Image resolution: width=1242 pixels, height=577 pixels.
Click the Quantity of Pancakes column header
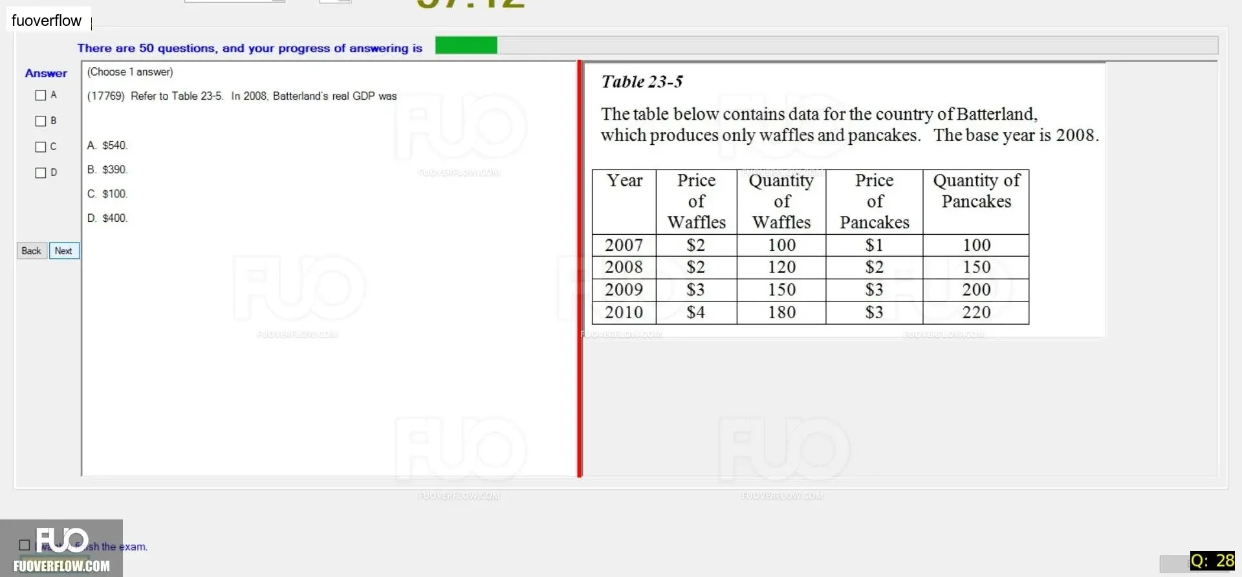click(x=976, y=202)
